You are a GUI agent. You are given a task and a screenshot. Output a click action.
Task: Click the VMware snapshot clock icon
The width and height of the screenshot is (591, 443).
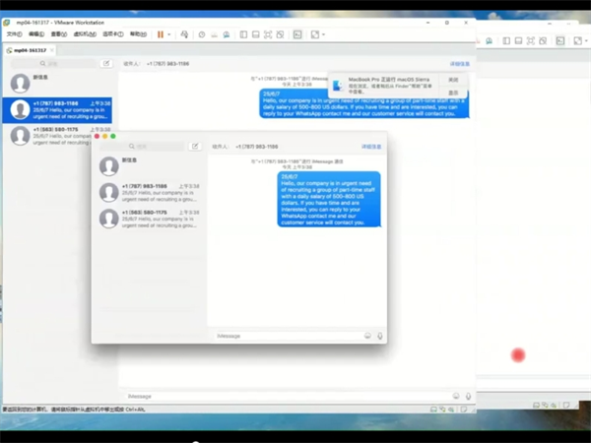point(202,33)
